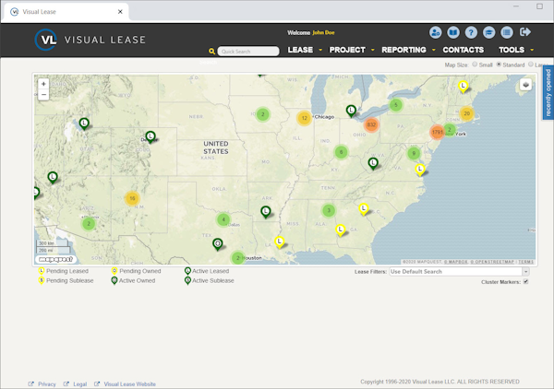Select the pending leased pin in Maine
Viewport: 554px width, 389px height.
463,86
